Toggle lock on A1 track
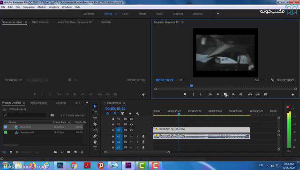Screen dimensions: 300x170 pos(113,137)
